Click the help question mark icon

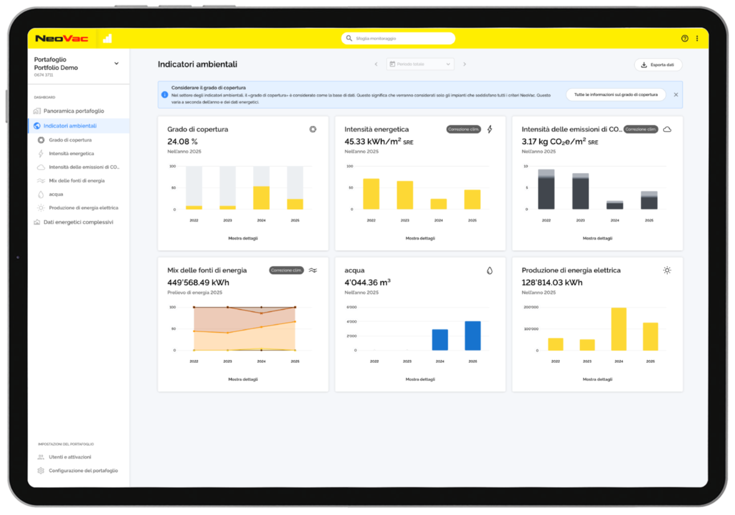685,39
